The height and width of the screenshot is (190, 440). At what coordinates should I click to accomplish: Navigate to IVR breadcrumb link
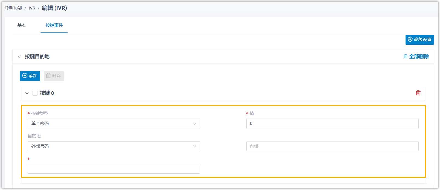(x=32, y=8)
